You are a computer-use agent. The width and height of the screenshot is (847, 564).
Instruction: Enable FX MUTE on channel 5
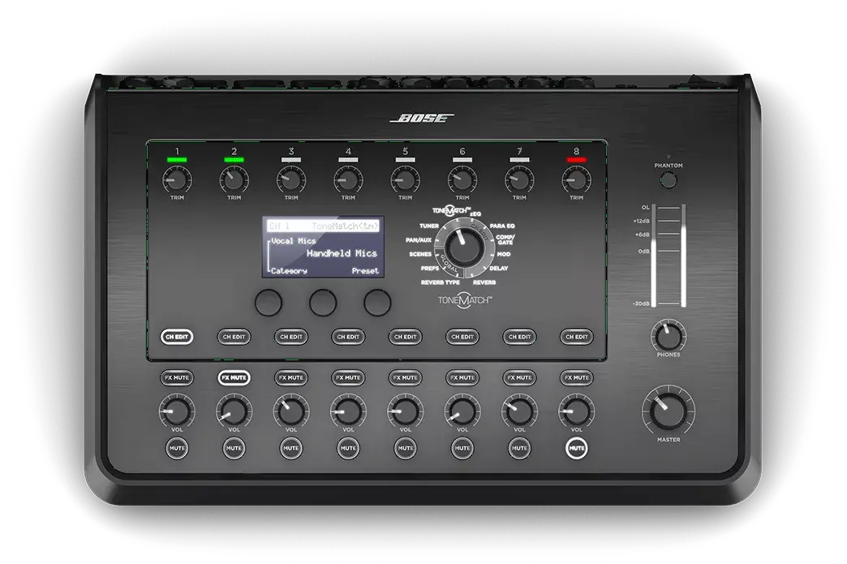click(x=405, y=377)
